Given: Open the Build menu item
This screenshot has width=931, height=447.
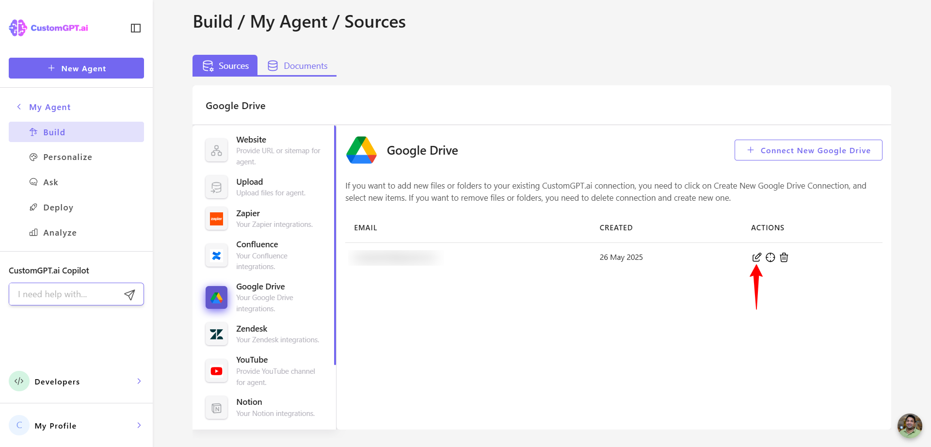Looking at the screenshot, I should (76, 132).
